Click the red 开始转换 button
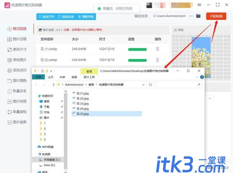The height and width of the screenshot is (173, 233). tap(216, 16)
